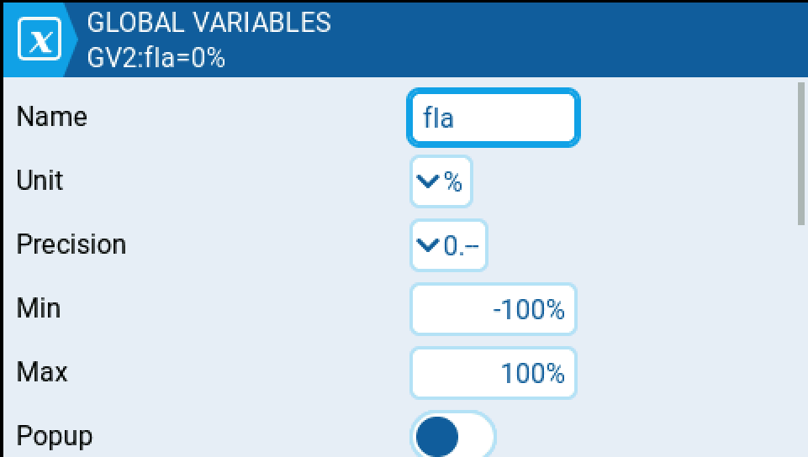
Task: Click the Global Variables X icon
Action: [x=39, y=41]
